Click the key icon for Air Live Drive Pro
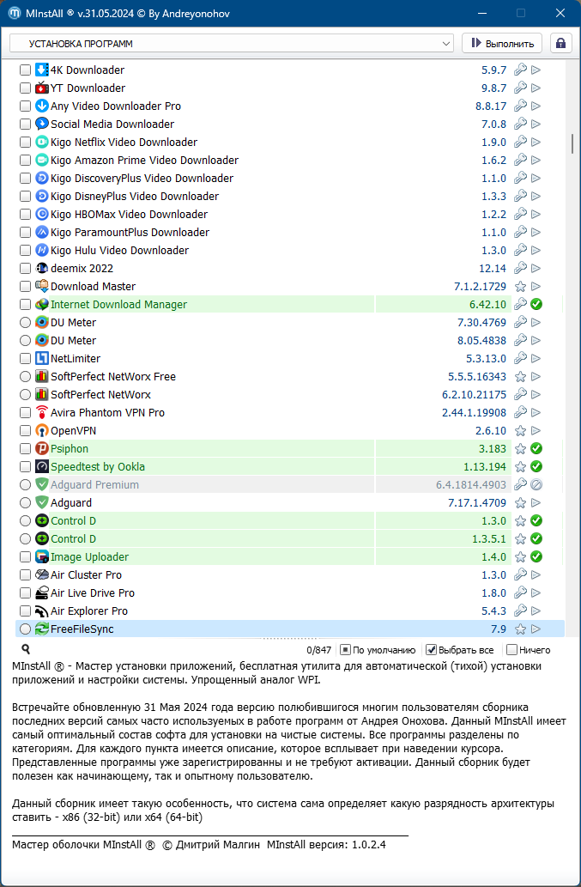The image size is (581, 887). pos(521,592)
